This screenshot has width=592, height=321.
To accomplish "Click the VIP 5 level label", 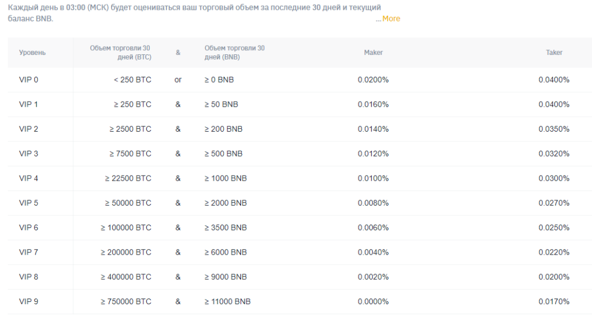I will pyautogui.click(x=28, y=203).
